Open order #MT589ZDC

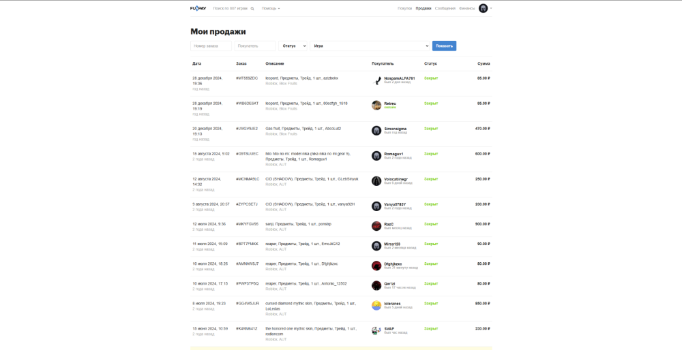[x=247, y=78]
